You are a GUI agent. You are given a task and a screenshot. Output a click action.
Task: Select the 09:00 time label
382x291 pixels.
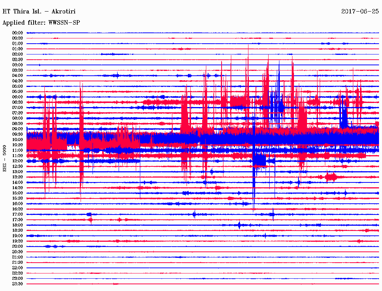(x=17, y=129)
